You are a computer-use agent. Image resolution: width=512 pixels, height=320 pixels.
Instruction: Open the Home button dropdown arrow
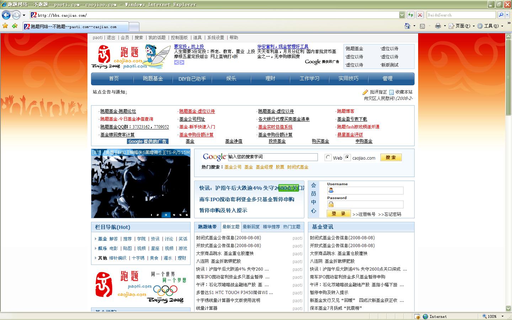pos(414,26)
